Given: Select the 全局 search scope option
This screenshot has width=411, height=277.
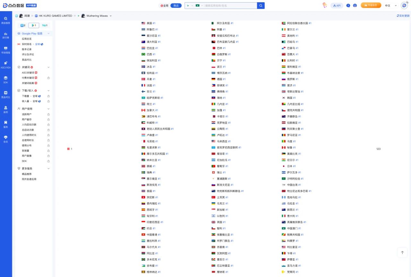Looking at the screenshot, I should [x=164, y=5].
